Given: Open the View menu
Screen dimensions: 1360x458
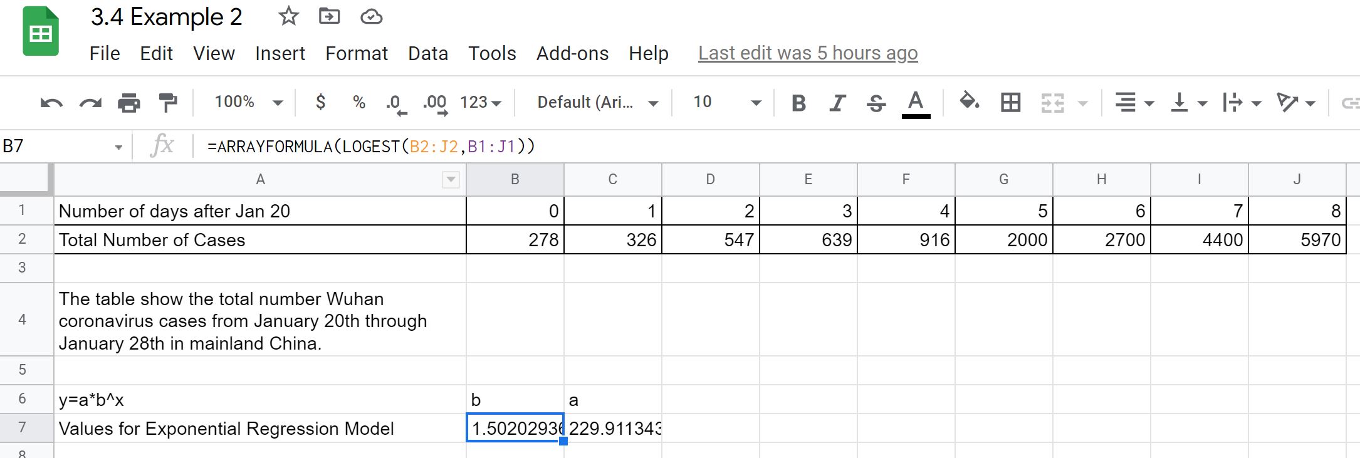Looking at the screenshot, I should click(214, 54).
